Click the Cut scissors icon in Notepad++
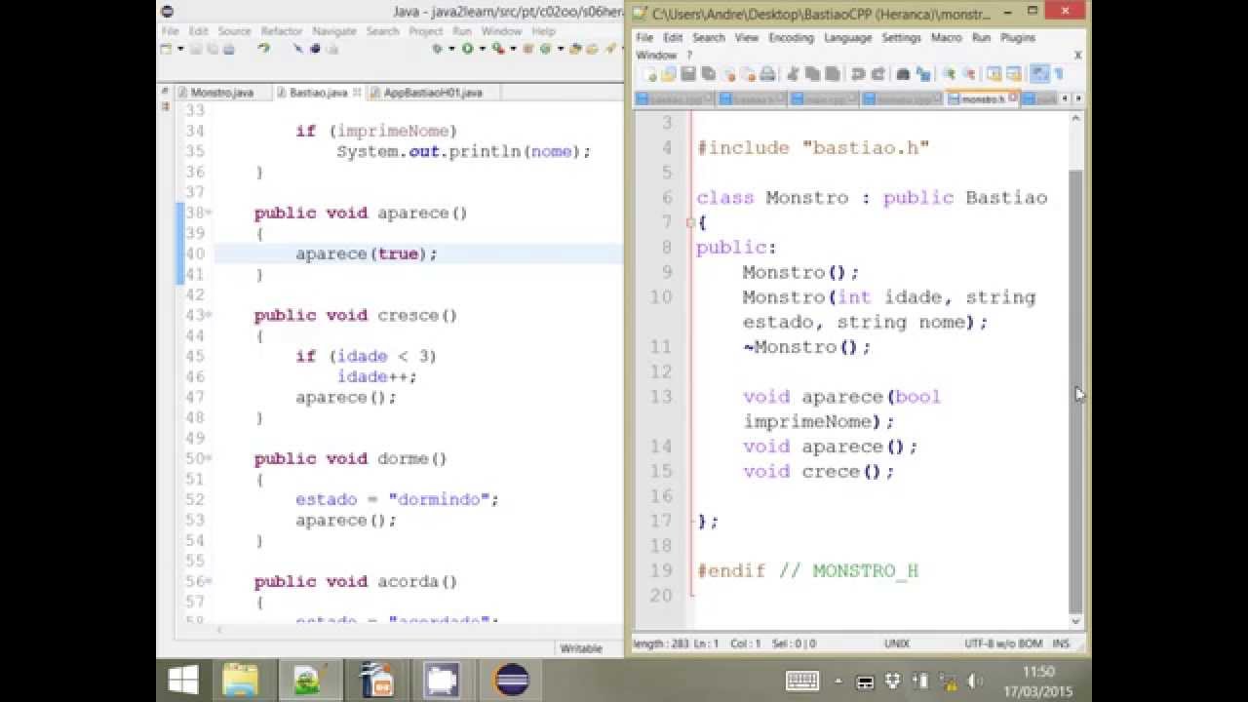The height and width of the screenshot is (702, 1248). tap(793, 74)
